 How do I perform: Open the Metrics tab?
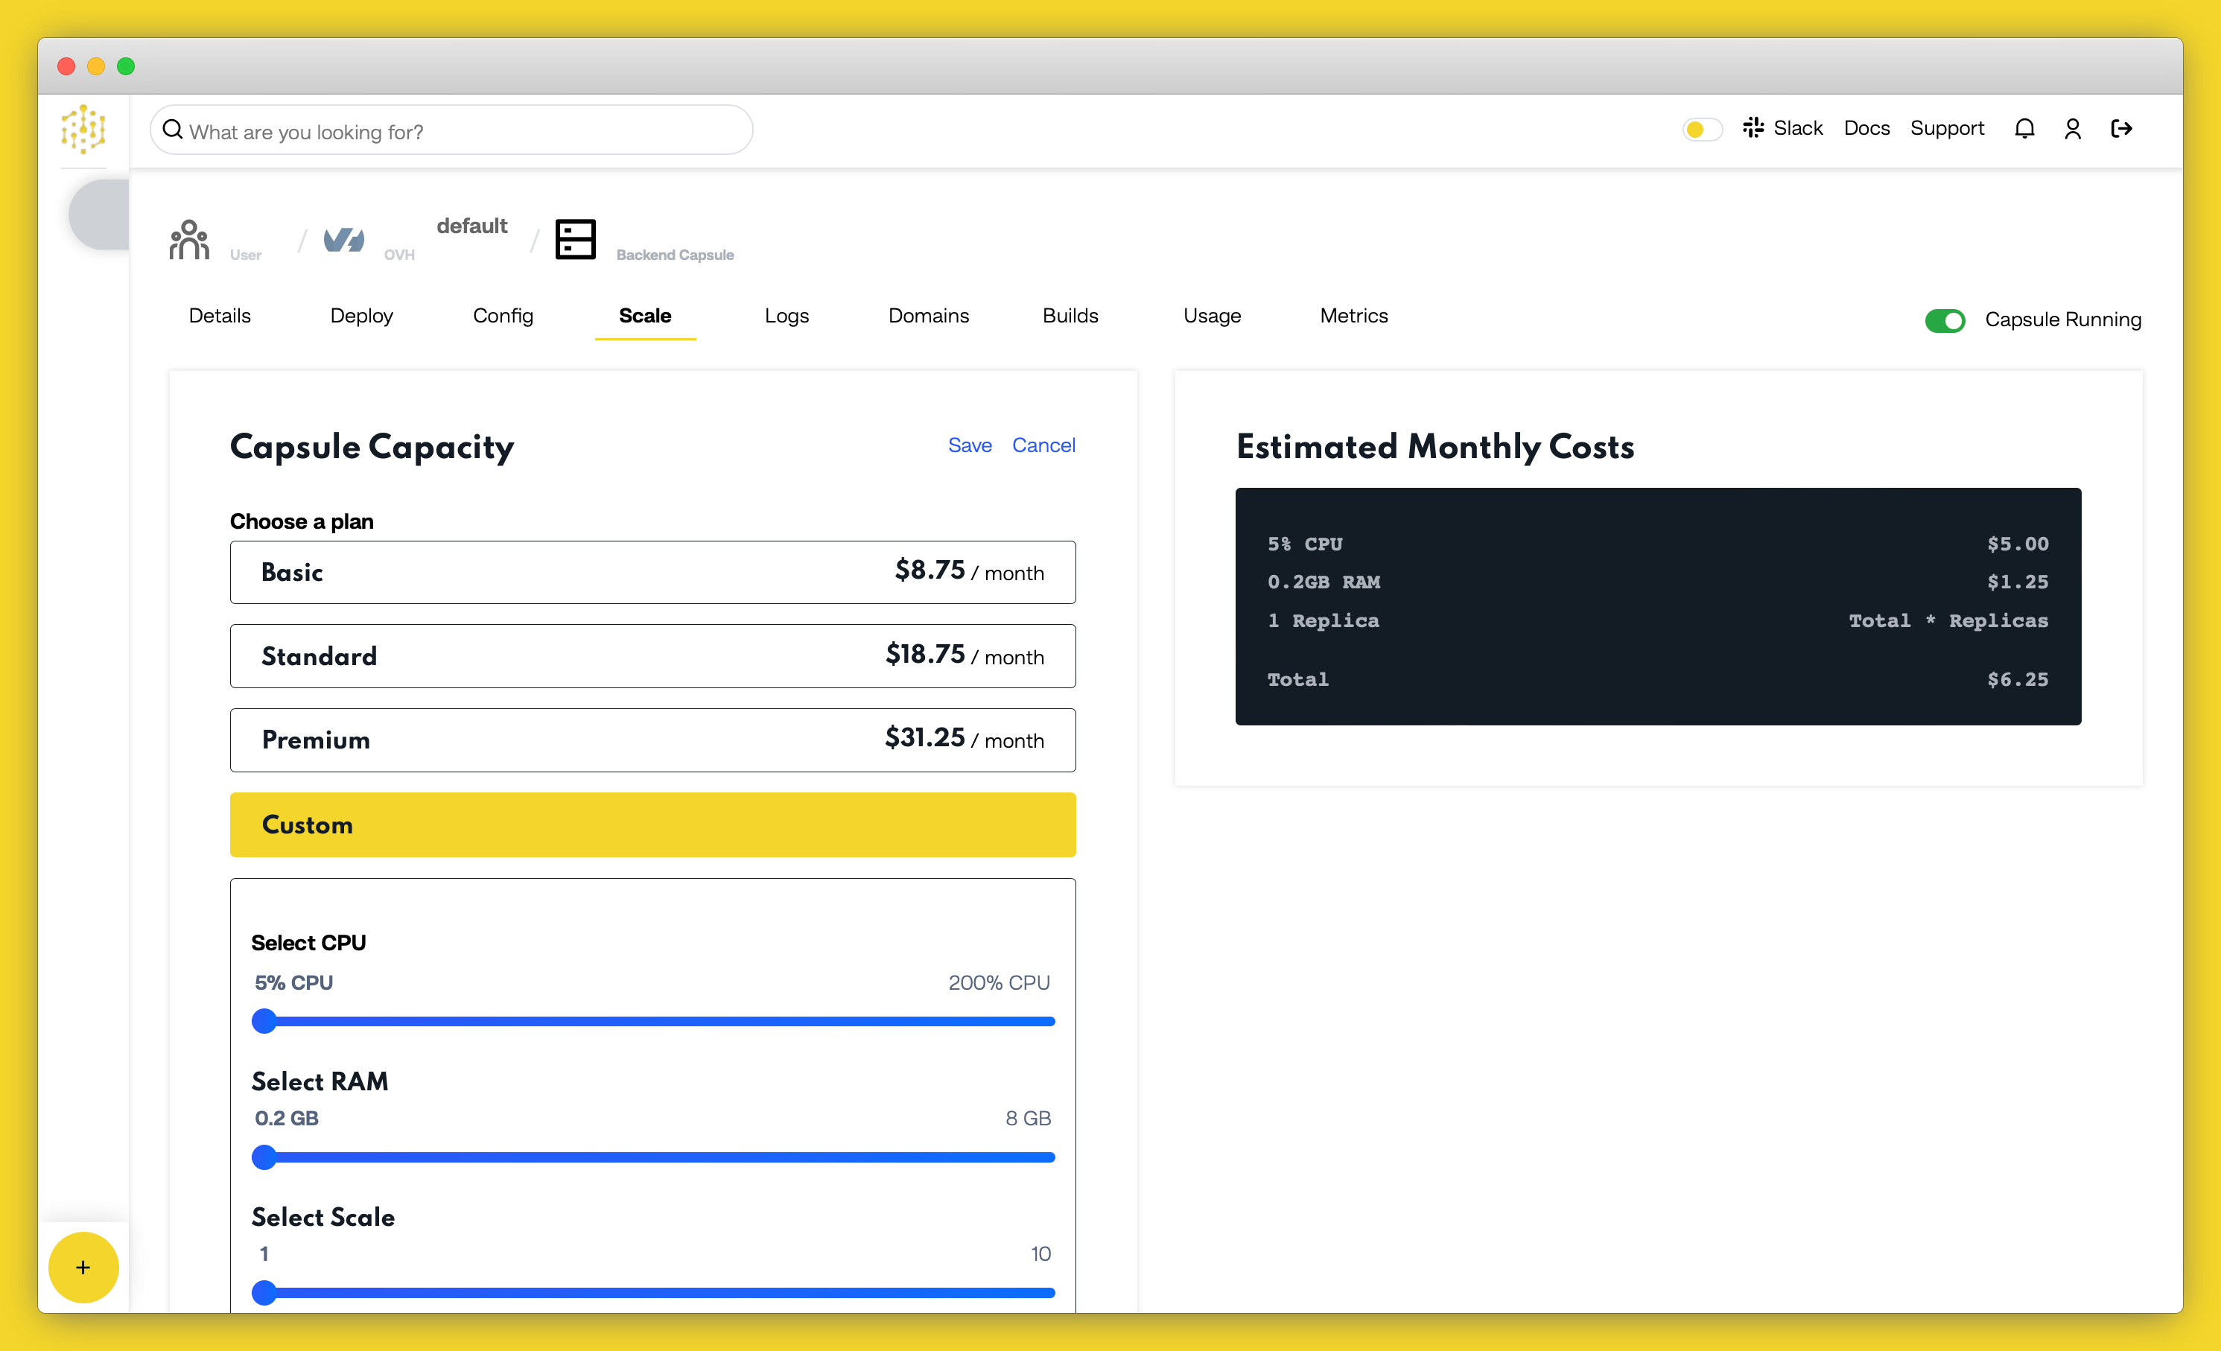click(x=1354, y=316)
